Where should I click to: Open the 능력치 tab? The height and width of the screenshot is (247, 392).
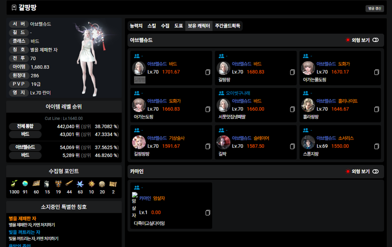tap(136, 26)
